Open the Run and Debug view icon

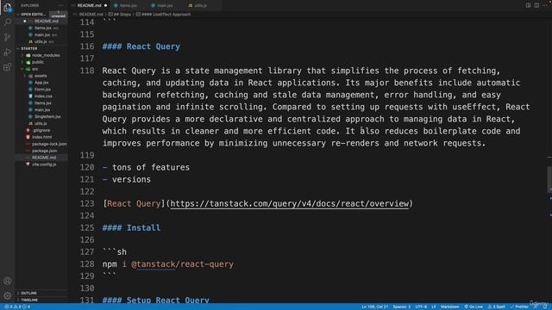tap(8, 52)
